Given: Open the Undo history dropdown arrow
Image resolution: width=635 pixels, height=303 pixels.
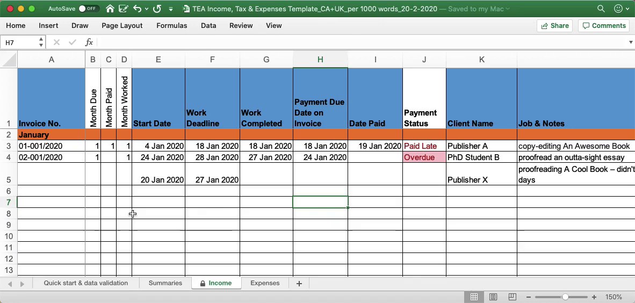Looking at the screenshot, I should pyautogui.click(x=146, y=9).
